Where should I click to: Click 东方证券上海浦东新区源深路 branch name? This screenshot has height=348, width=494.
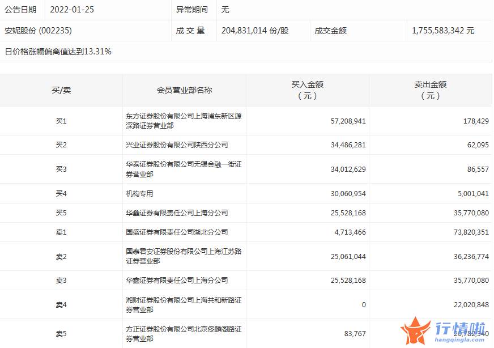point(184,121)
